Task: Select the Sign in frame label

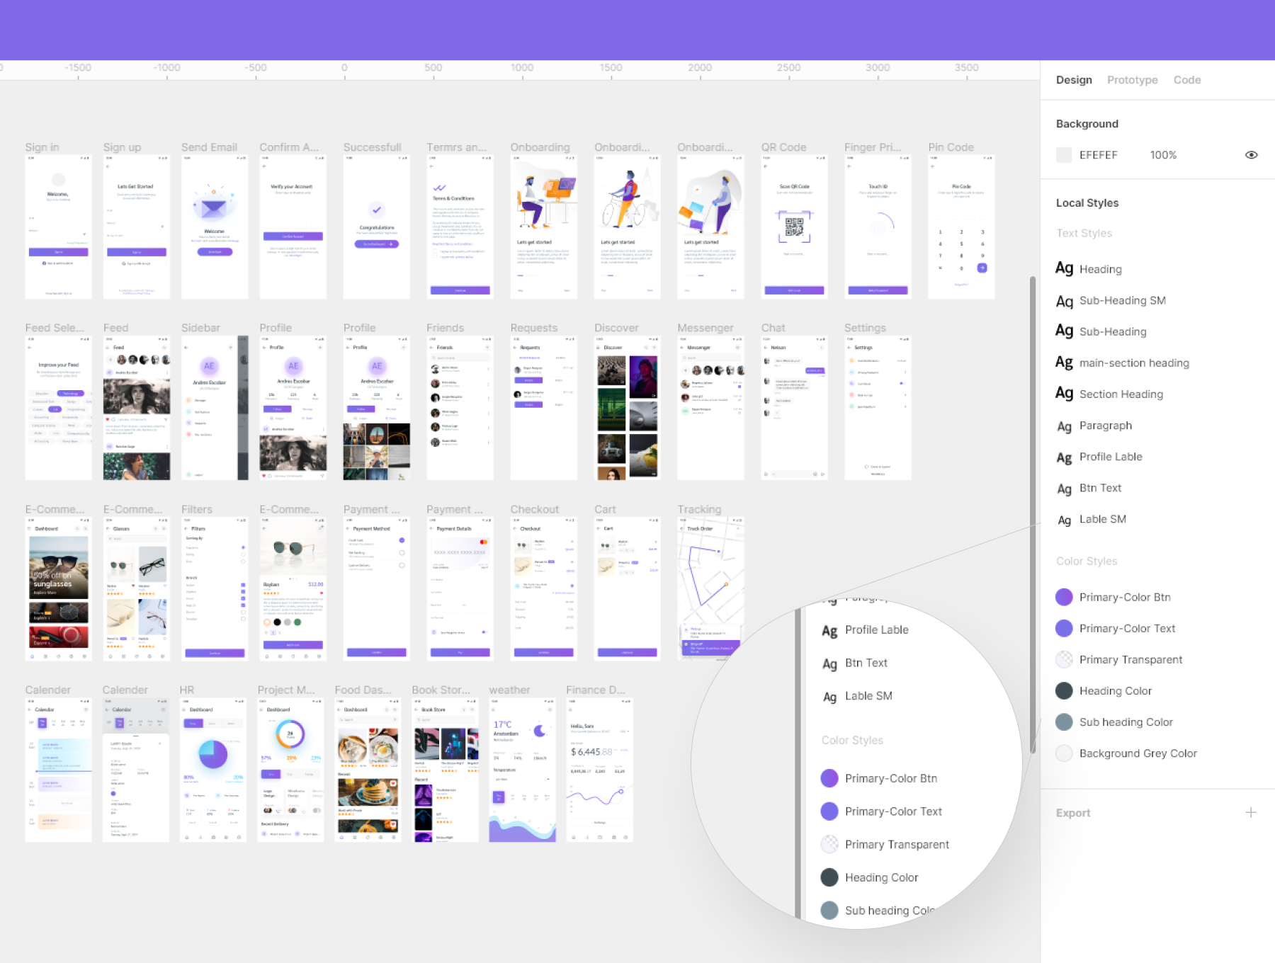Action: (42, 147)
